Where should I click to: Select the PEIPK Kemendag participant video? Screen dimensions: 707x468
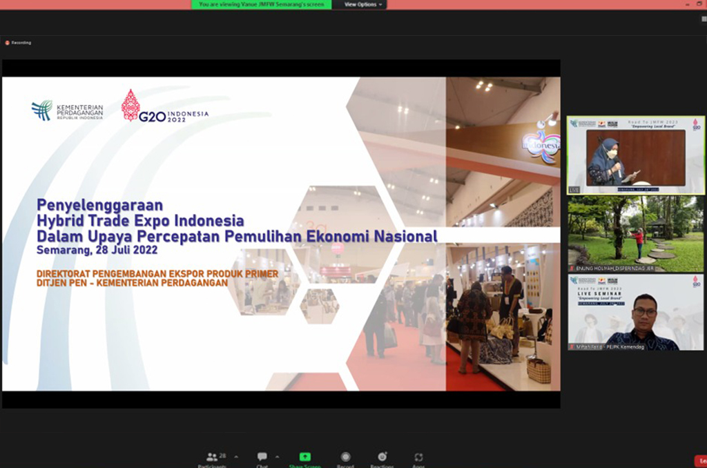[x=635, y=312]
